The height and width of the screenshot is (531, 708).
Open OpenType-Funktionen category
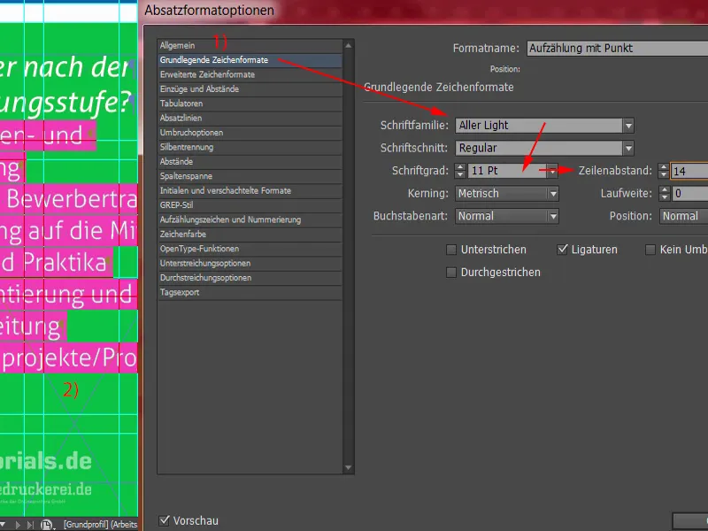tap(250, 249)
